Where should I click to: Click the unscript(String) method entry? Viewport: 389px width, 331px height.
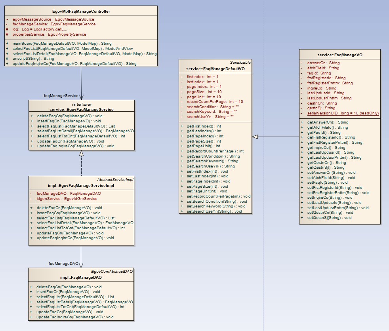pos(33,59)
